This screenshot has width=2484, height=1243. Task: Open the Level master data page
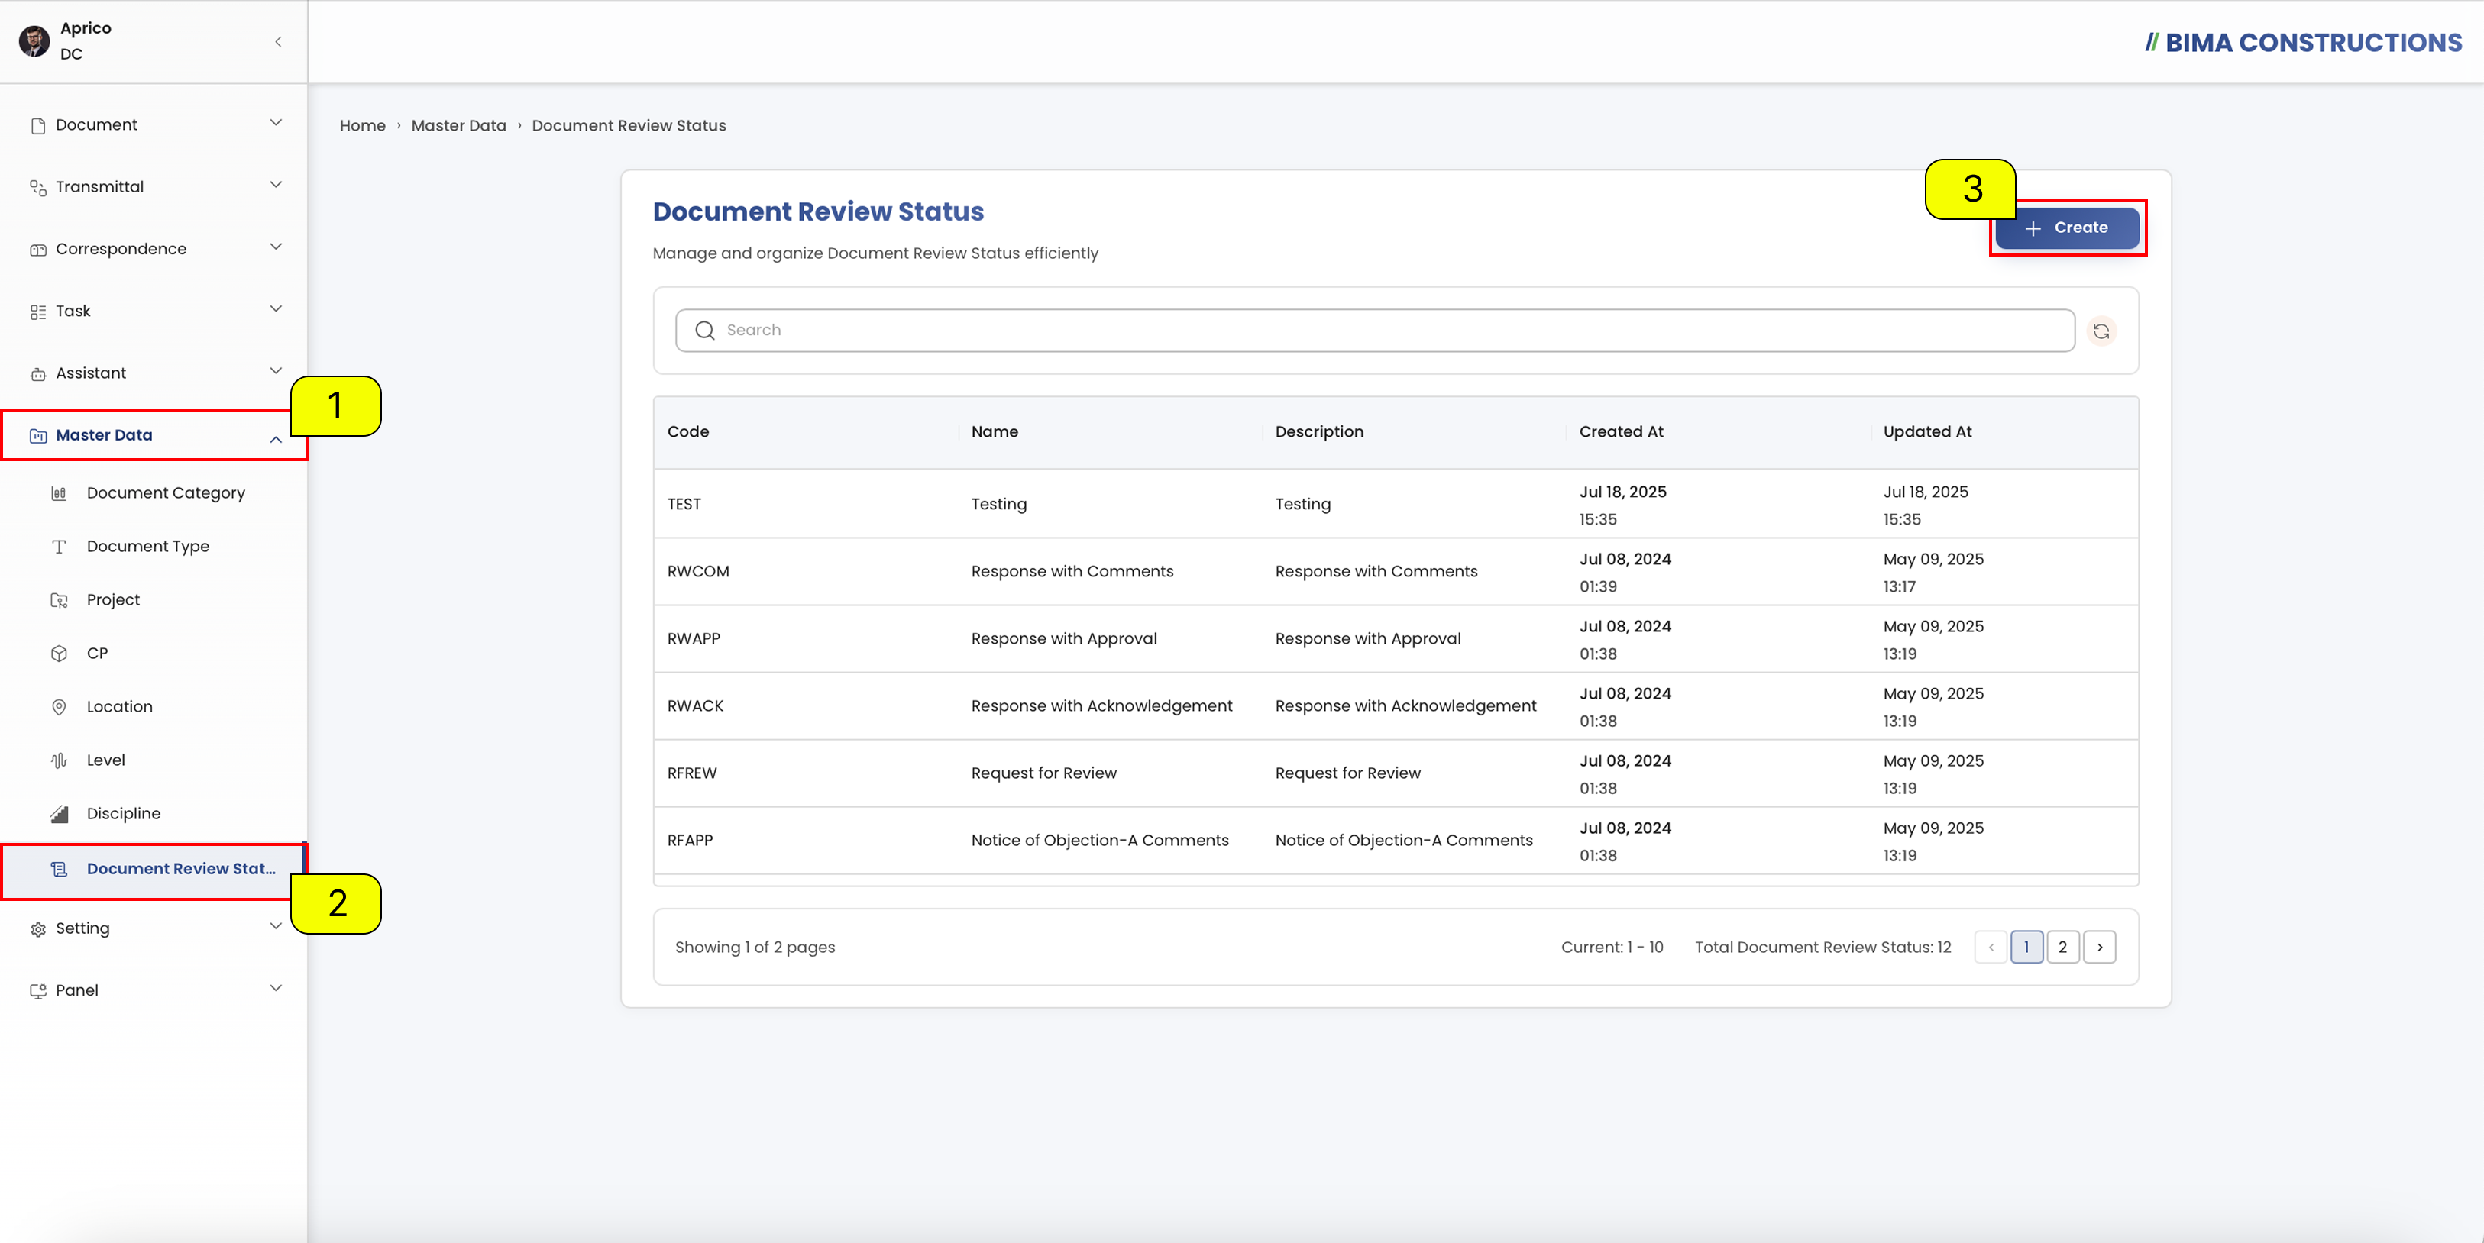(106, 760)
